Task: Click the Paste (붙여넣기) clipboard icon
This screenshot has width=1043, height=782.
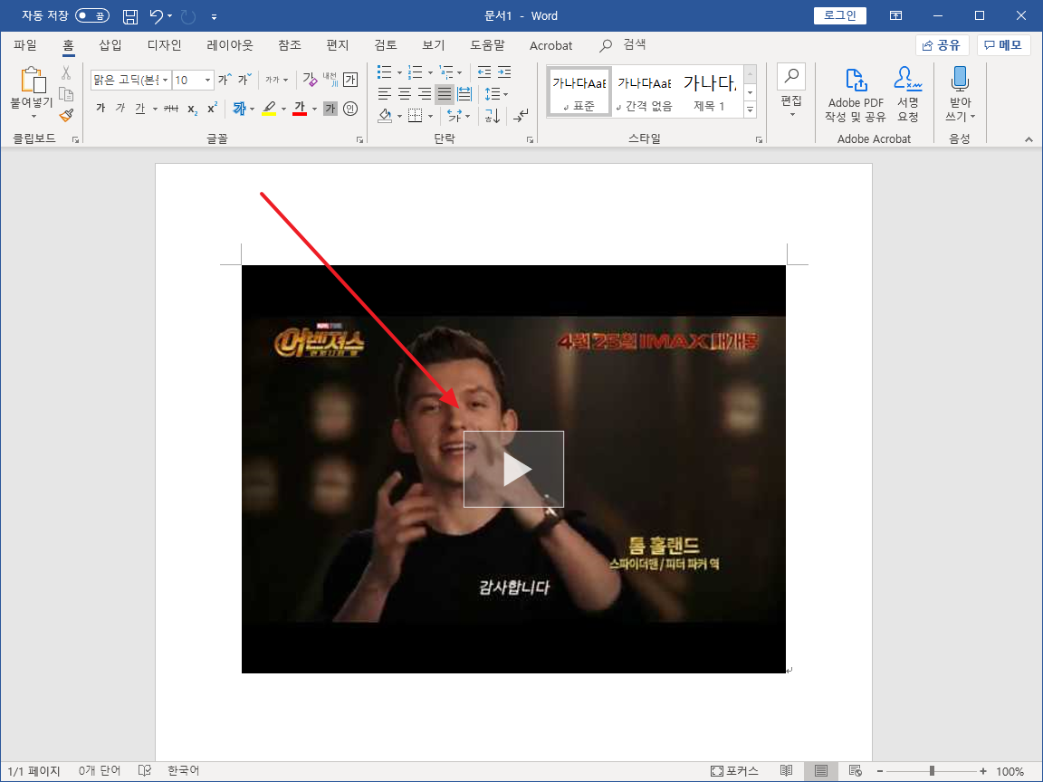Action: [33, 81]
